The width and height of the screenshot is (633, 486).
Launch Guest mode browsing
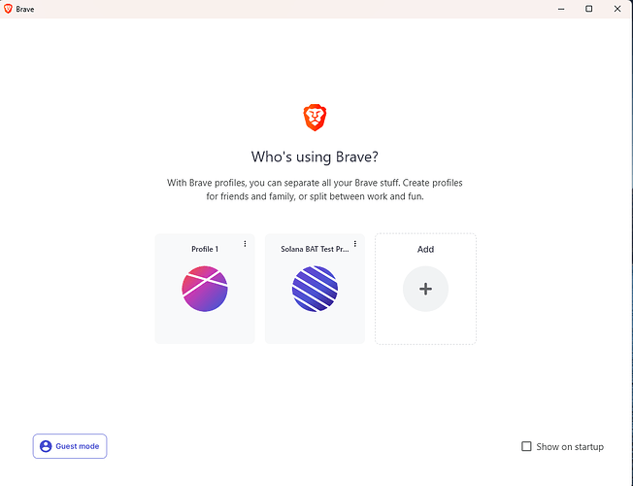(70, 446)
